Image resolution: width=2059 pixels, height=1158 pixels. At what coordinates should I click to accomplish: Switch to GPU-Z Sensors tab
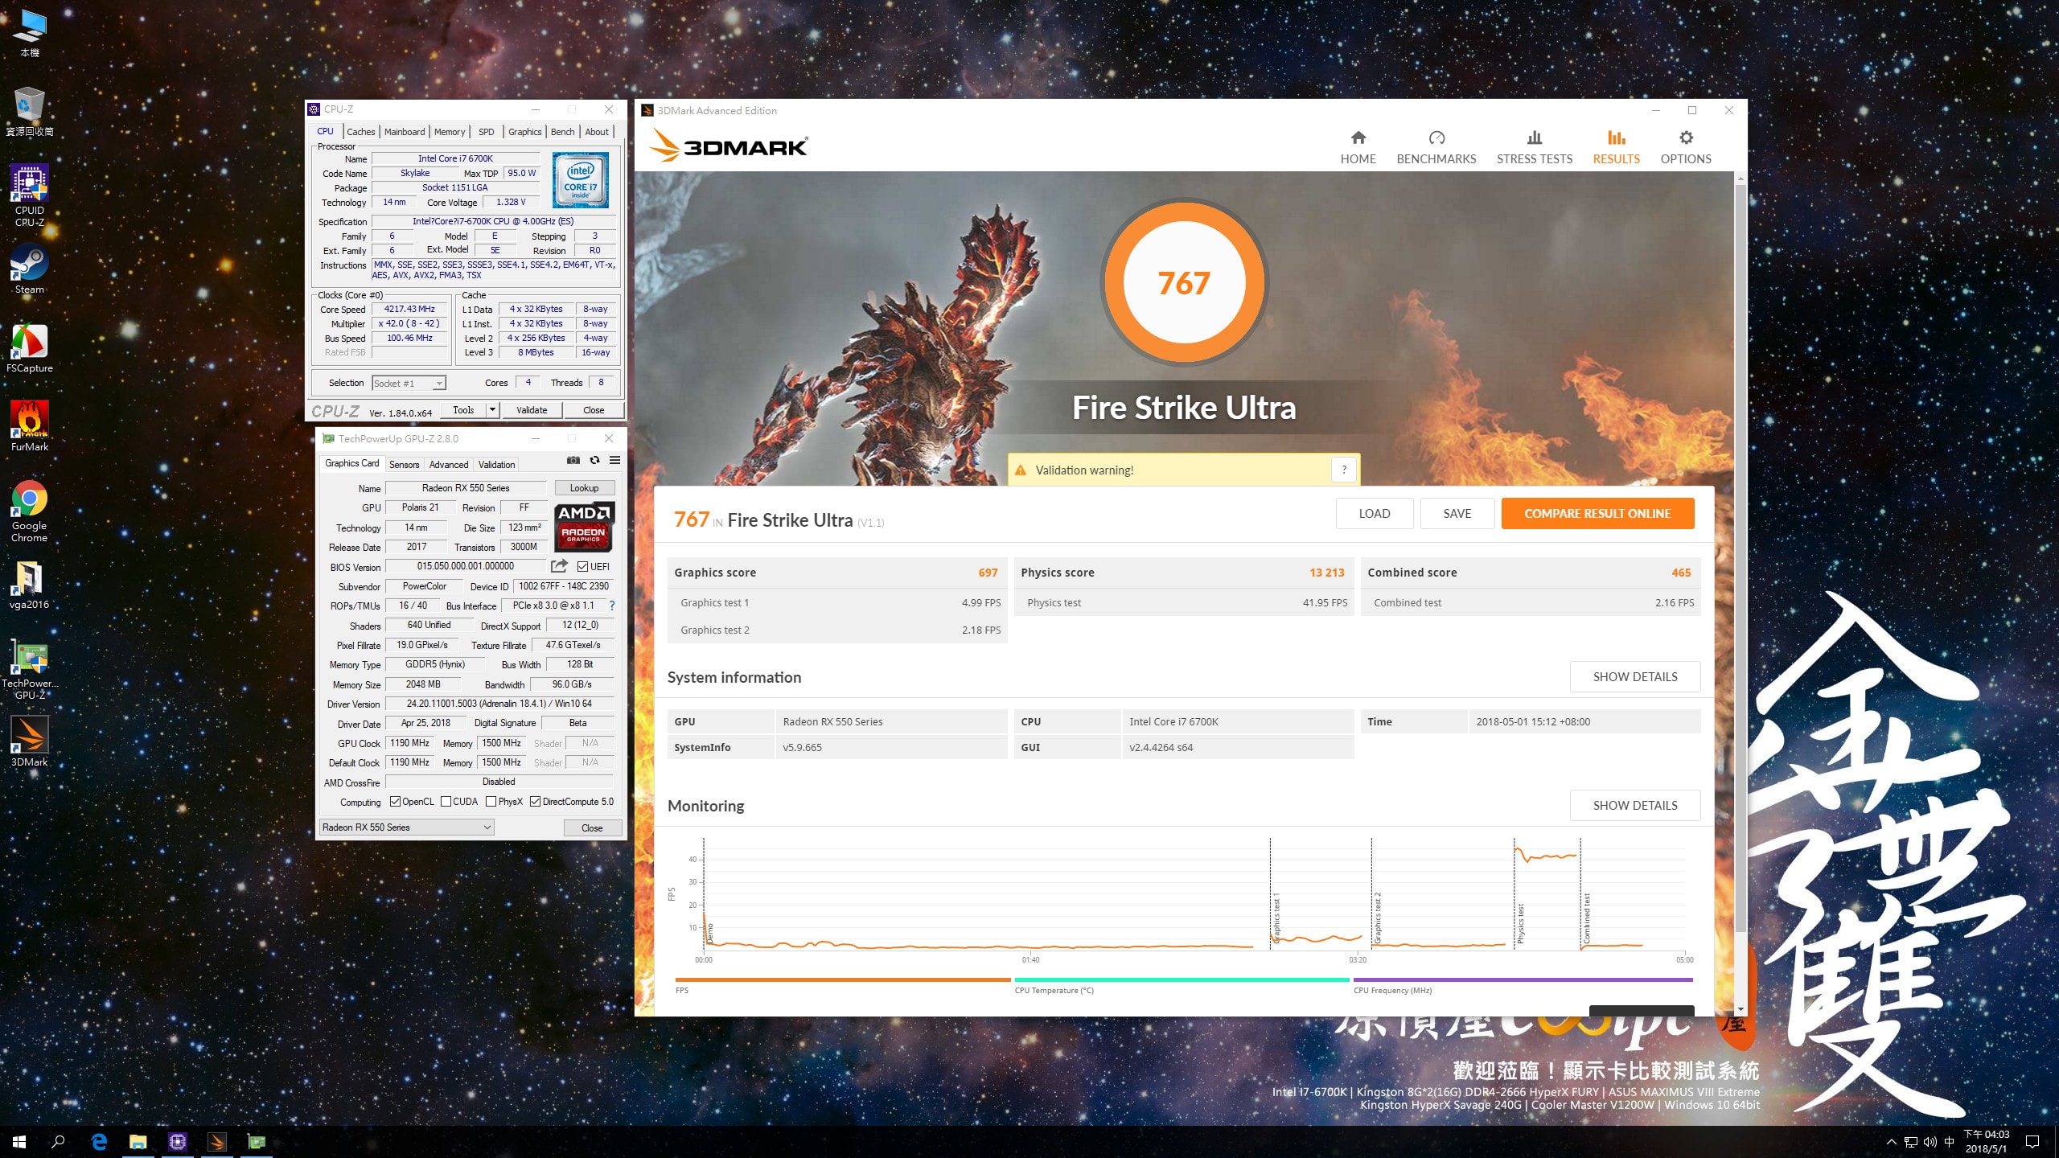click(404, 465)
